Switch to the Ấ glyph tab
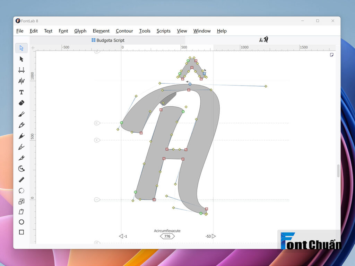This screenshot has width=355, height=266. coord(263,40)
